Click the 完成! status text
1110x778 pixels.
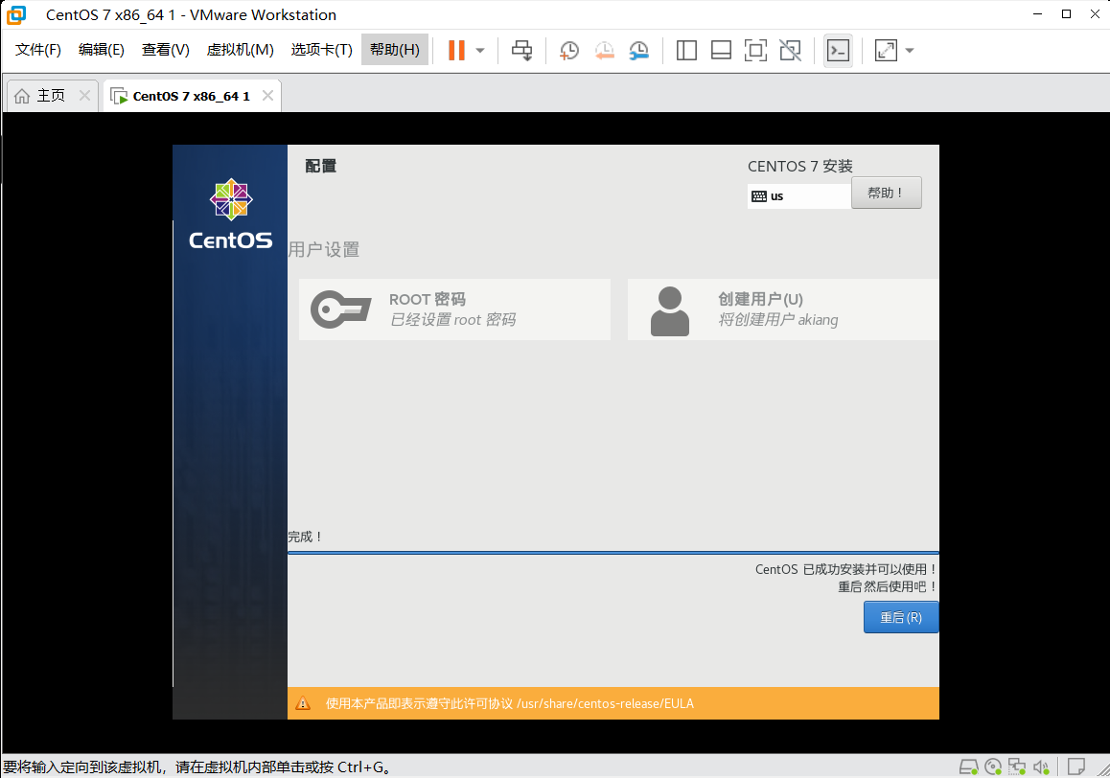pos(305,537)
